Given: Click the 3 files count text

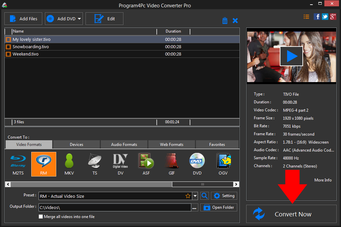Looking at the screenshot, I should (x=19, y=122).
